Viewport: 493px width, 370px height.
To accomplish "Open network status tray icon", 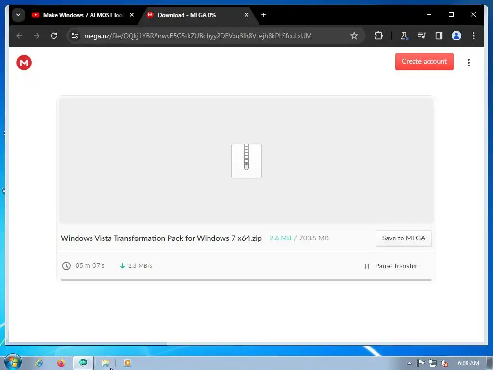I will [433, 363].
